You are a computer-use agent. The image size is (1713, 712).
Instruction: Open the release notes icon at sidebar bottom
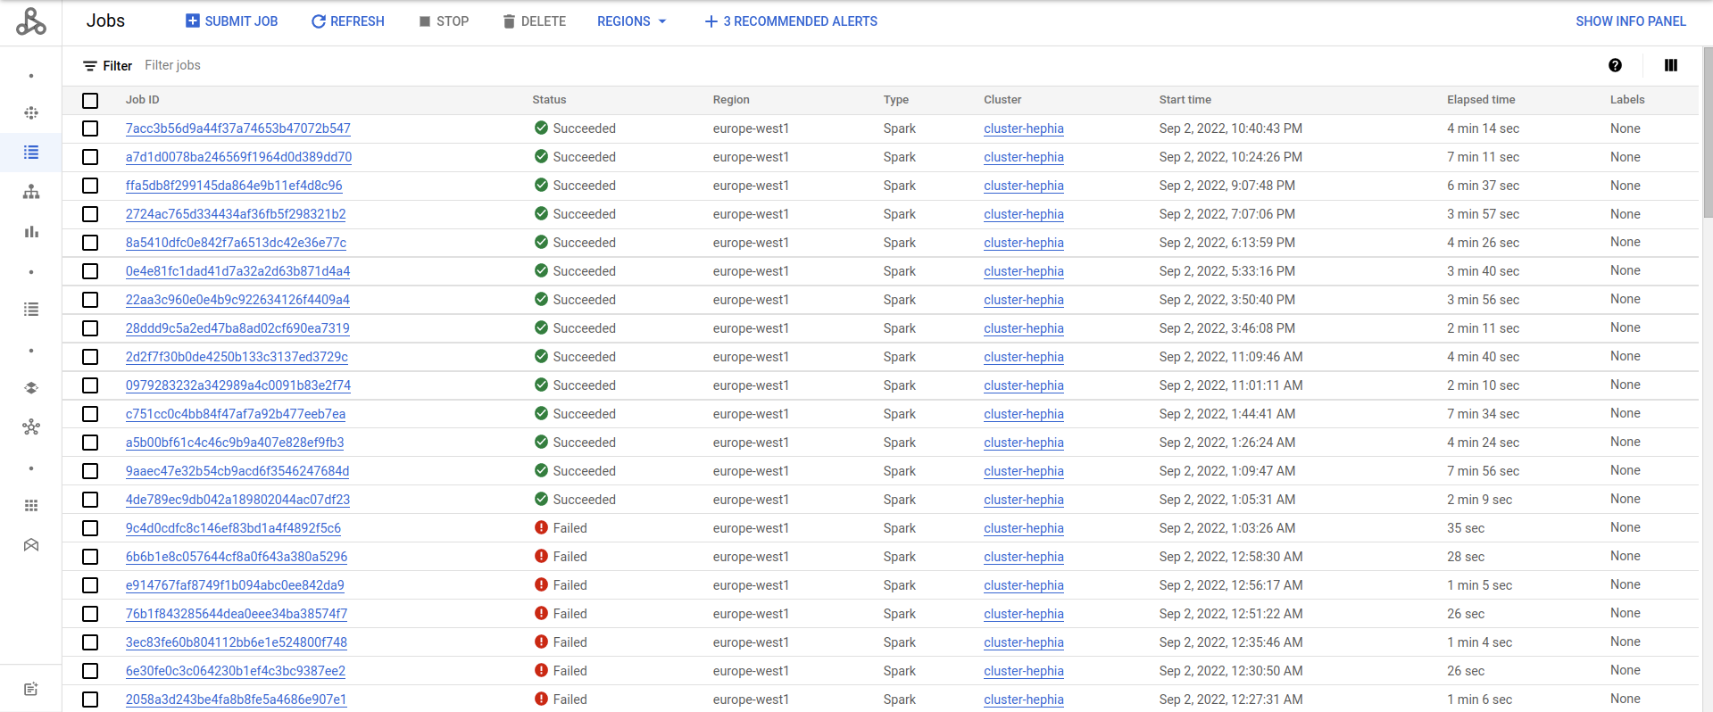31,689
